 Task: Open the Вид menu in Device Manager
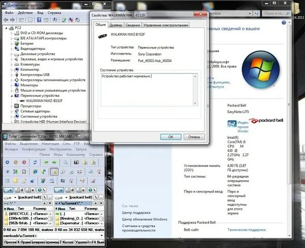click(x=40, y=13)
